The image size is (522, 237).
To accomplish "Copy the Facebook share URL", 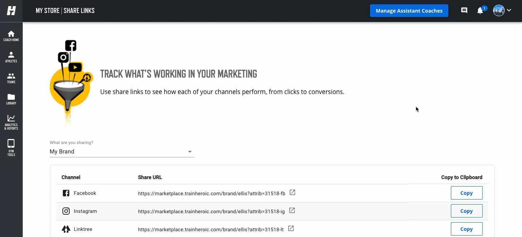I will point(466,193).
